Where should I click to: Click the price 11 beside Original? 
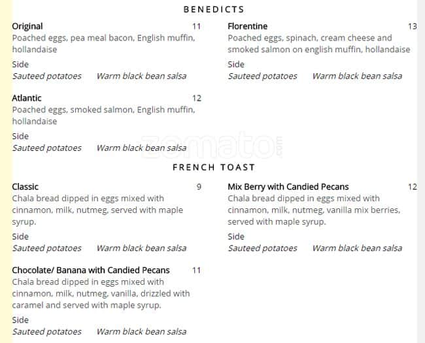click(x=196, y=26)
